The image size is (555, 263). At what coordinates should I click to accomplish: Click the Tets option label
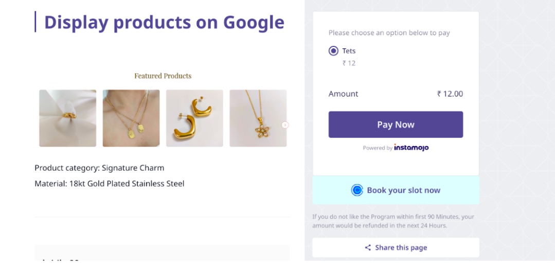point(349,51)
